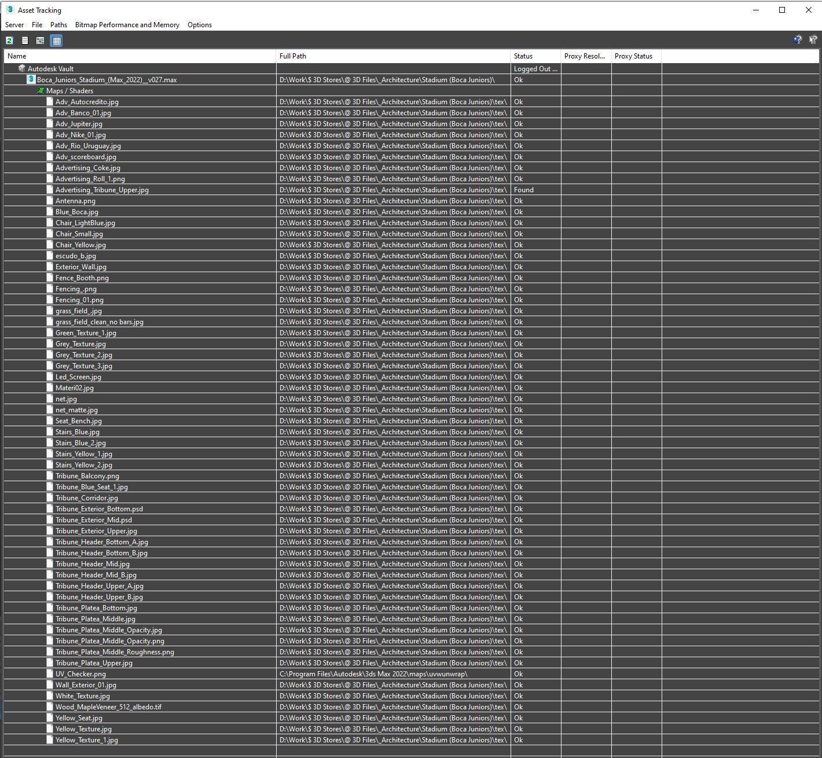Click the file icon beside Stairs_Blue.jpg

point(50,431)
